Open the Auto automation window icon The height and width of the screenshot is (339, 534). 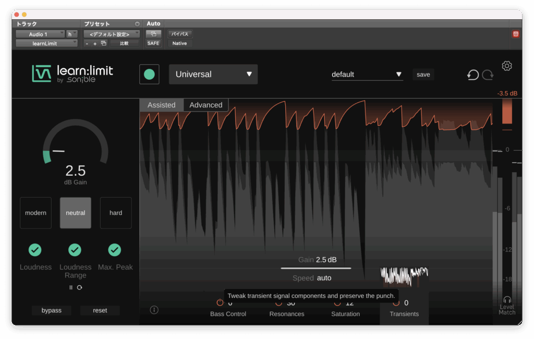coord(153,34)
